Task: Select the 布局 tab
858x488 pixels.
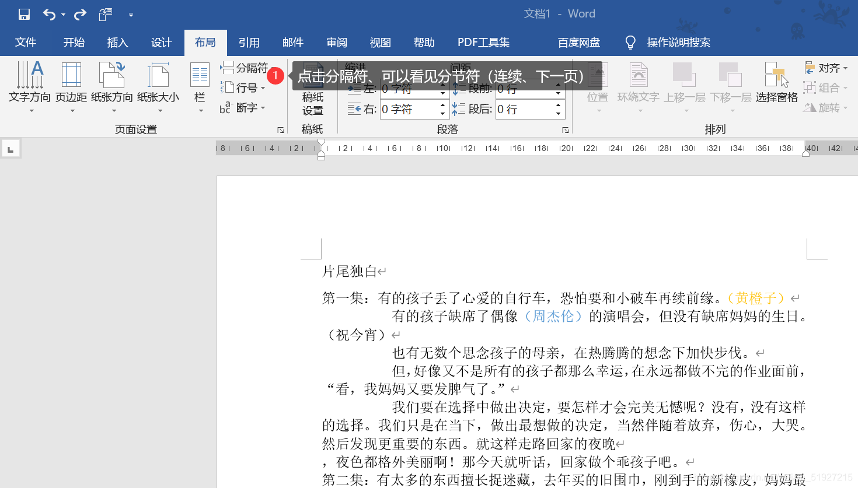Action: (x=205, y=42)
